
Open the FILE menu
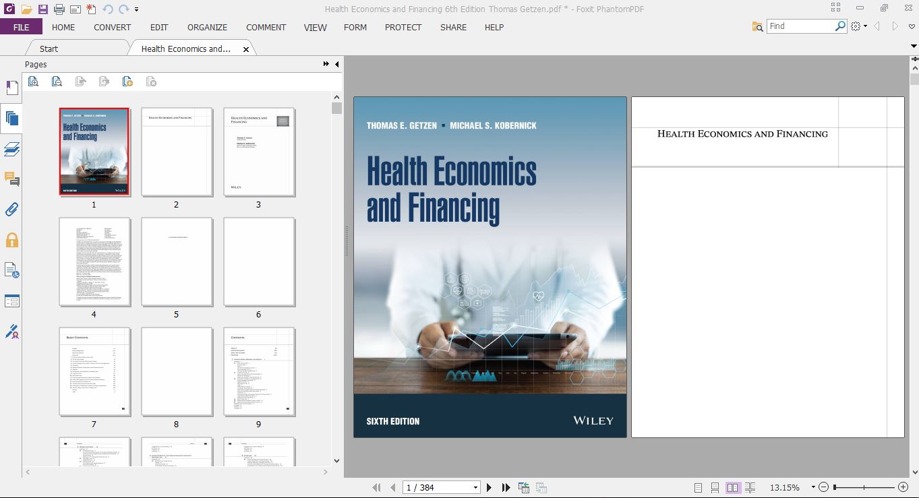(21, 27)
